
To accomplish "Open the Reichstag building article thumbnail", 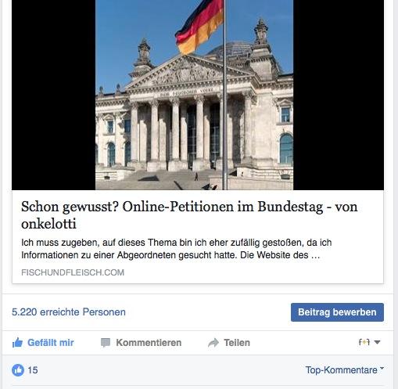I will [194, 95].
